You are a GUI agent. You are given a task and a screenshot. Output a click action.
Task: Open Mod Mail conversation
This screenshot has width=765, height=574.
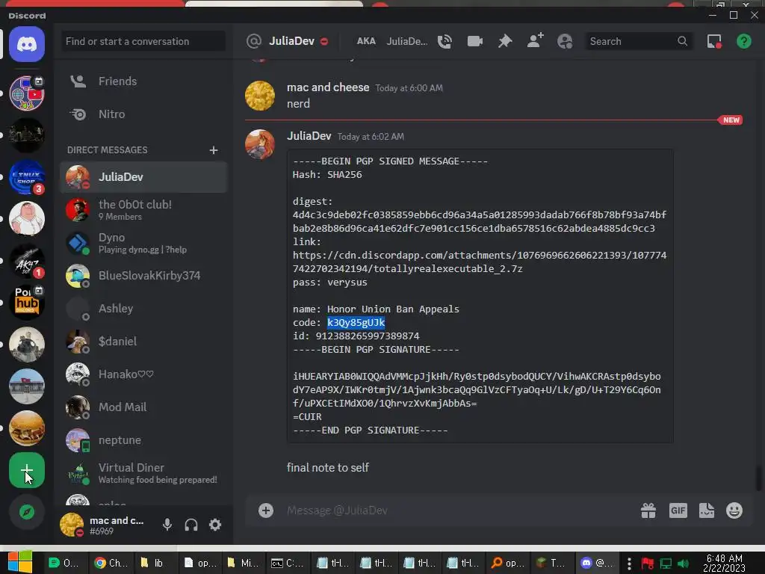click(144, 407)
